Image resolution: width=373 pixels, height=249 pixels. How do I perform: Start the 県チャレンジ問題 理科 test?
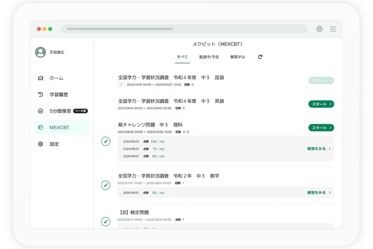click(321, 128)
